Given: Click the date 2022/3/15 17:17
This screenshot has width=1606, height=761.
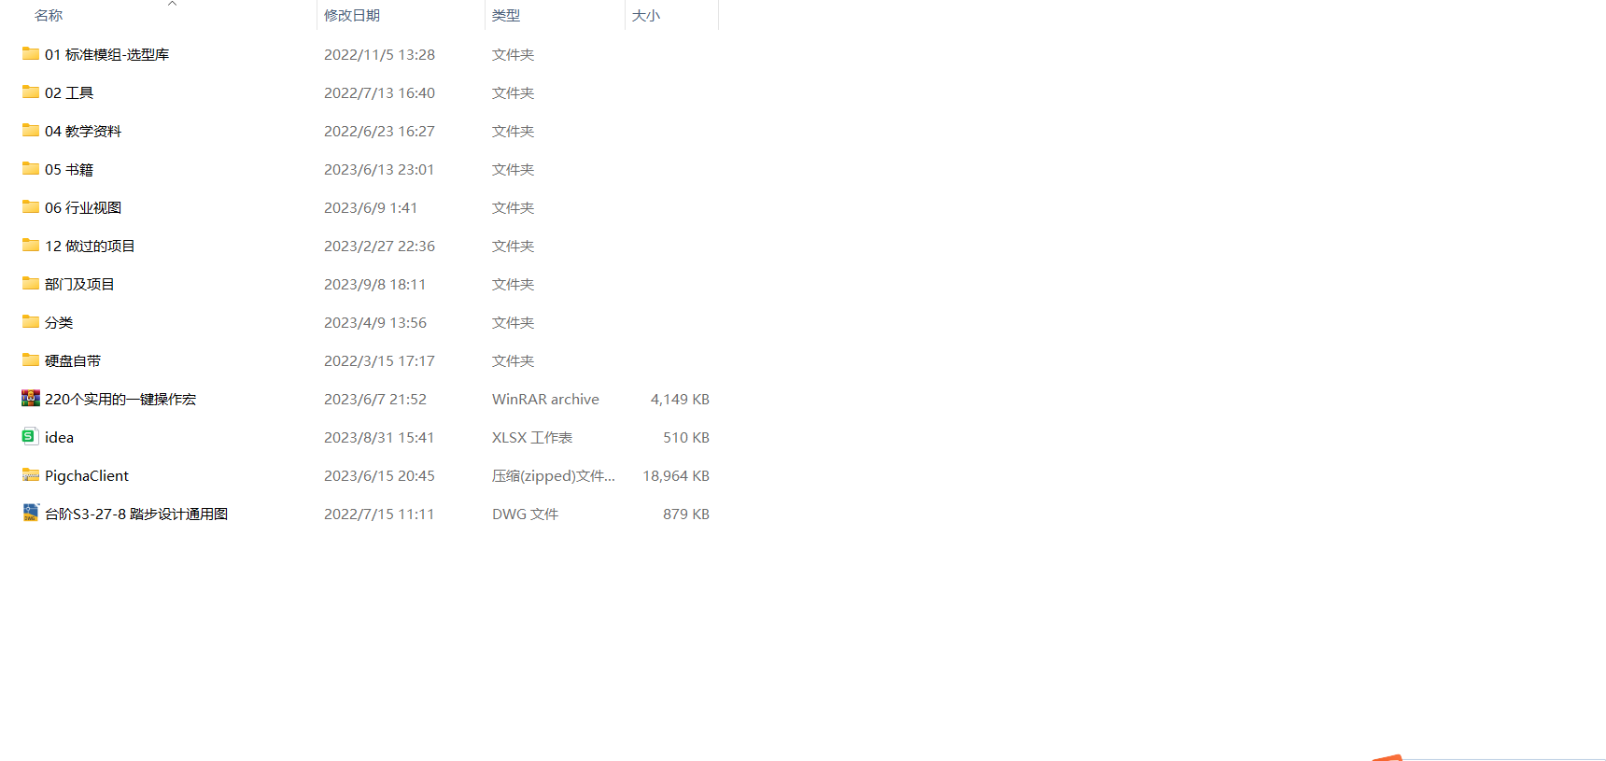Looking at the screenshot, I should click(x=379, y=361).
